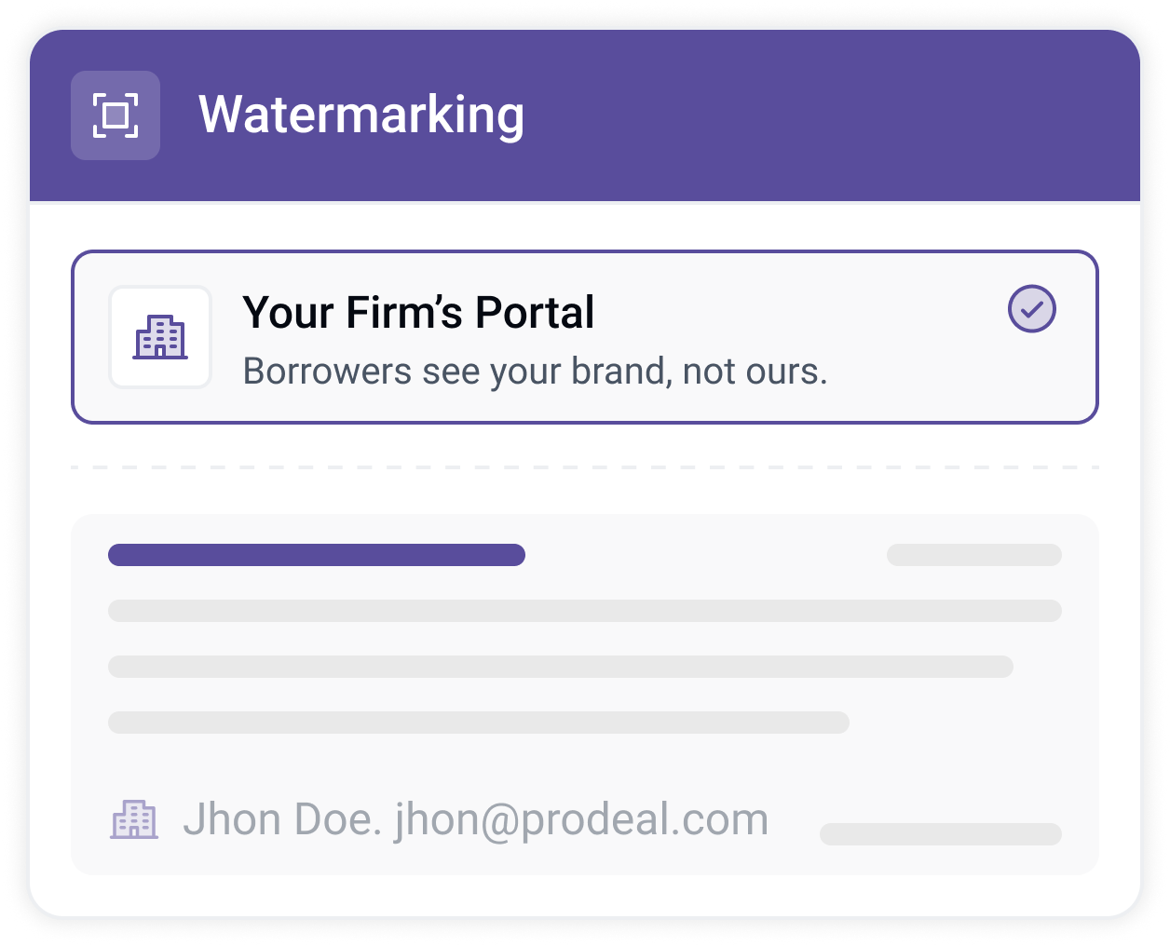1170x946 pixels.
Task: Click the jhon@prodeal.com watermark text
Action: click(581, 820)
